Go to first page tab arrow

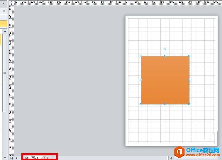[12, 158]
